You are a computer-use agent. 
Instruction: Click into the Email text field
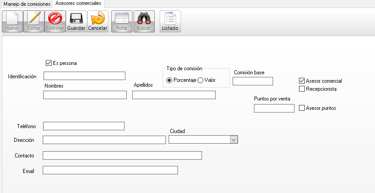point(110,170)
